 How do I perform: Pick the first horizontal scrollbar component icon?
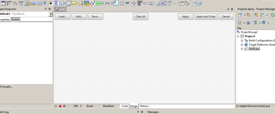[104, 3]
